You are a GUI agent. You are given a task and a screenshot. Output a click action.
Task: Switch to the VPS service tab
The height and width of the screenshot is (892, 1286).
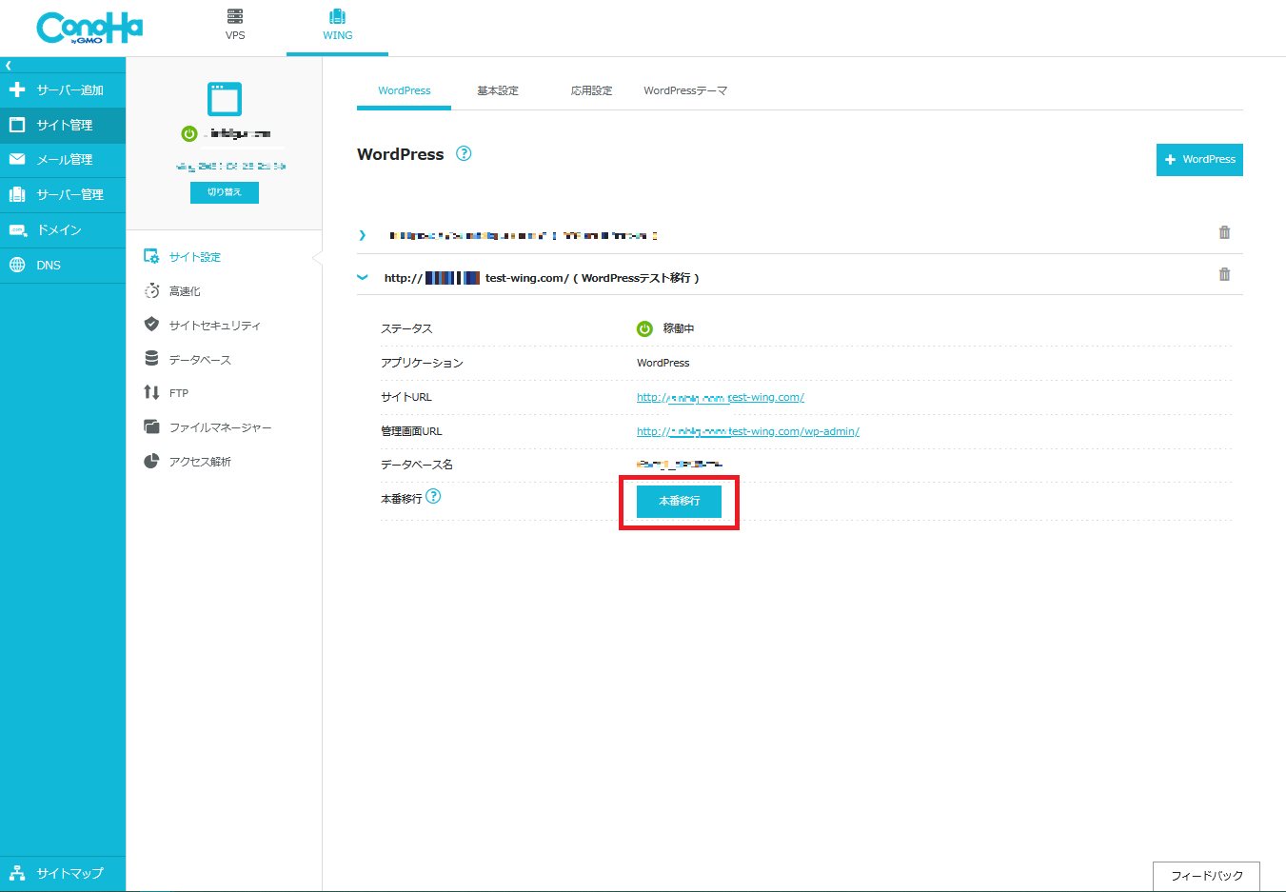click(235, 26)
